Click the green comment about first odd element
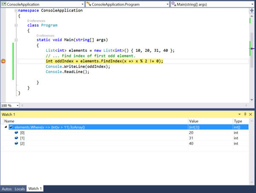This screenshot has width=256, height=193. point(90,56)
